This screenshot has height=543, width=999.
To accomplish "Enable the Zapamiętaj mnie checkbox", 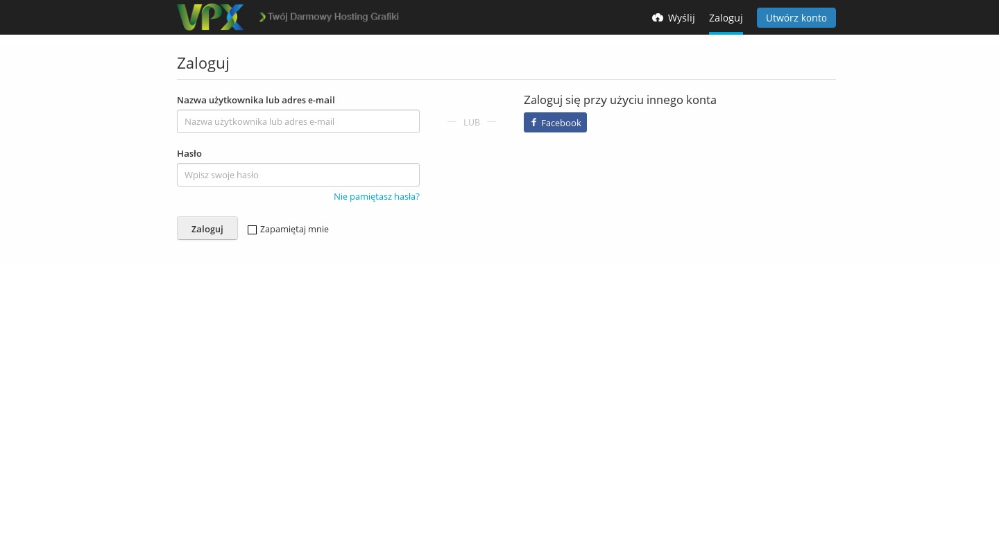I will (253, 230).
